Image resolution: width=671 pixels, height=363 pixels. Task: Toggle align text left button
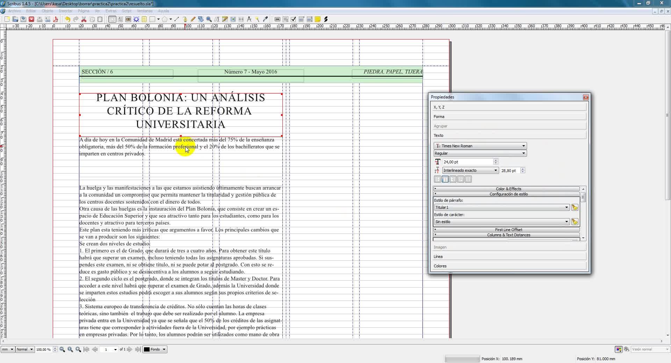[437, 179]
